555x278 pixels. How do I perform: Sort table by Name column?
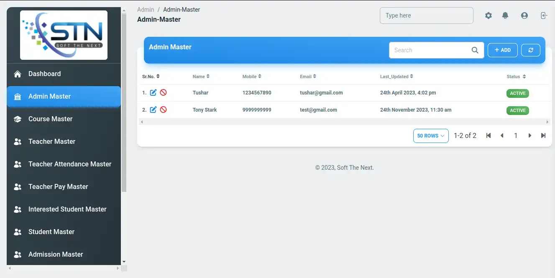208,77
